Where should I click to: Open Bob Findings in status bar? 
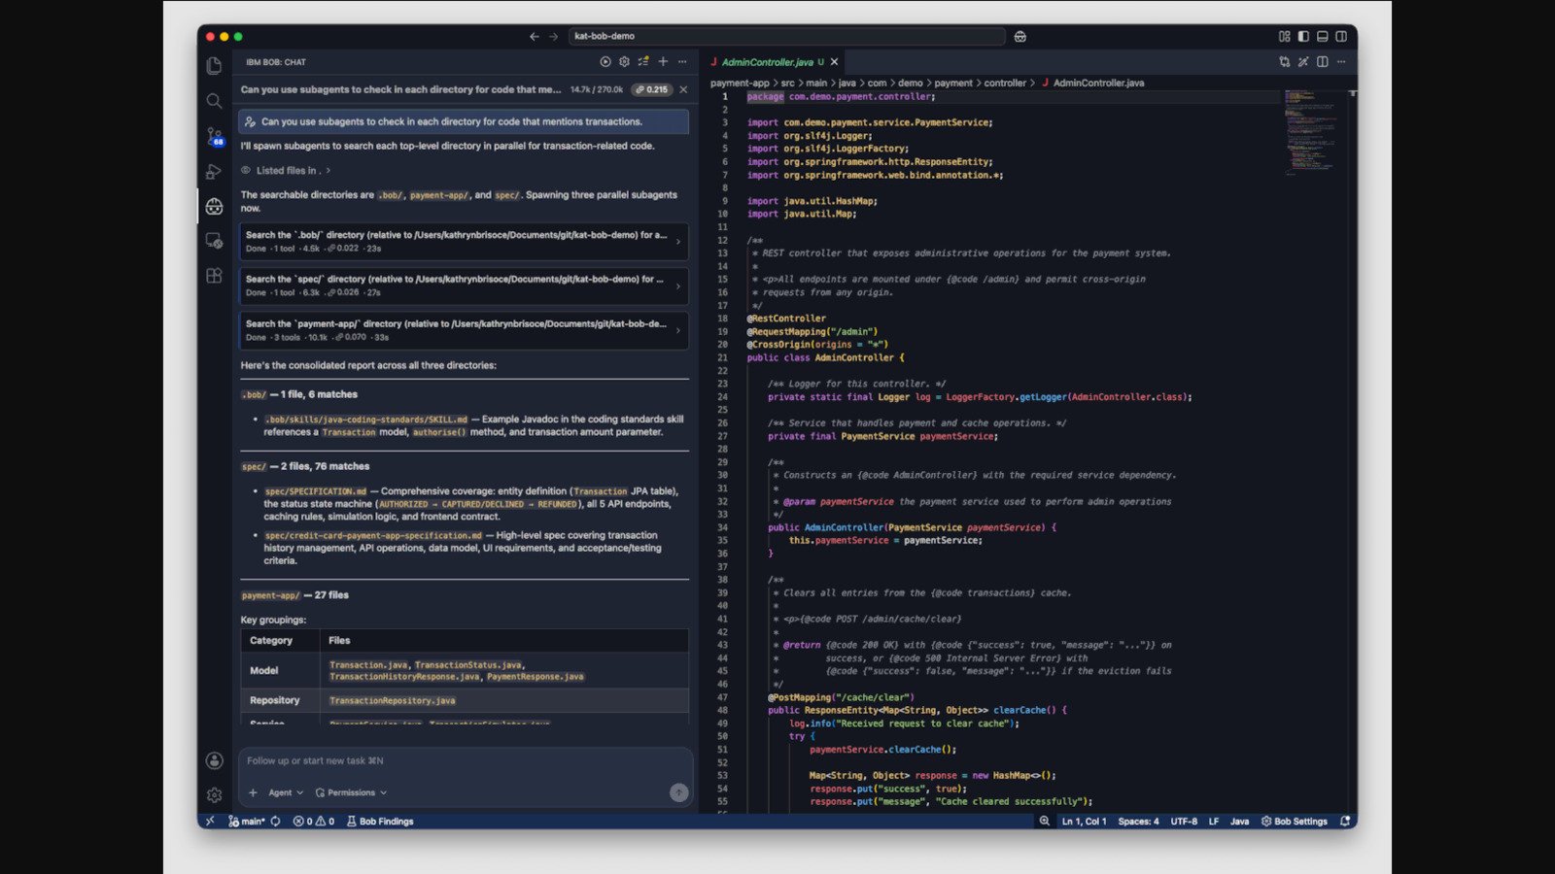(380, 822)
